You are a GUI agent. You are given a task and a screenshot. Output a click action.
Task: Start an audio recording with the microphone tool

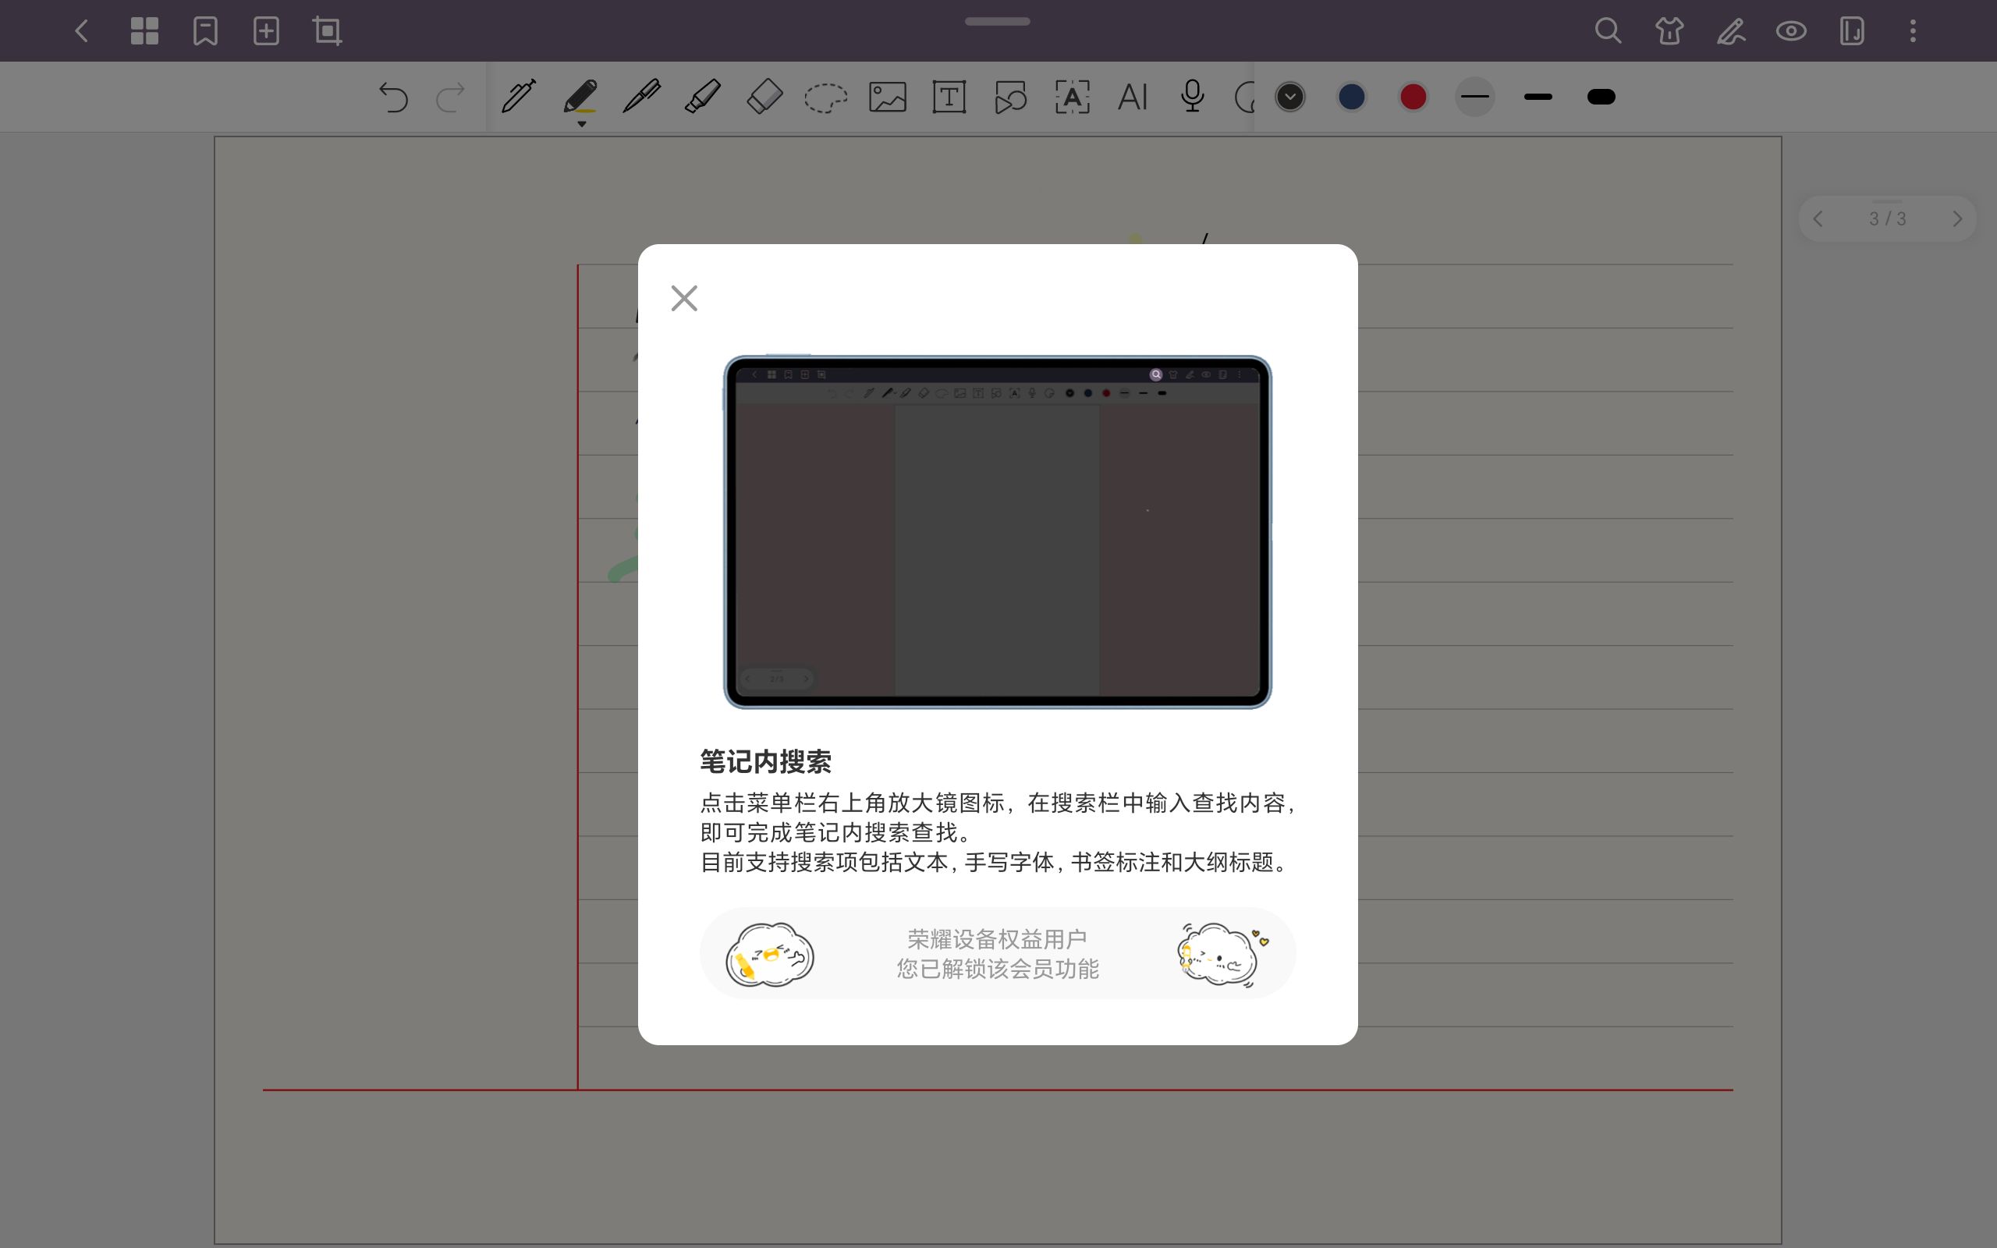(x=1192, y=97)
